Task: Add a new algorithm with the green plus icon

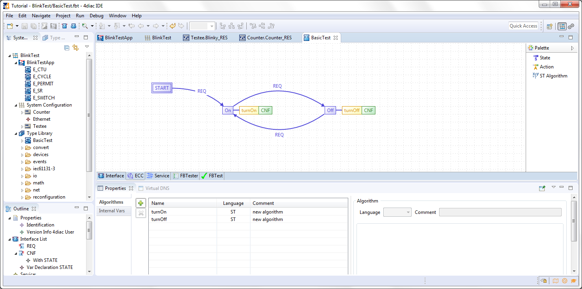Action: [x=140, y=203]
